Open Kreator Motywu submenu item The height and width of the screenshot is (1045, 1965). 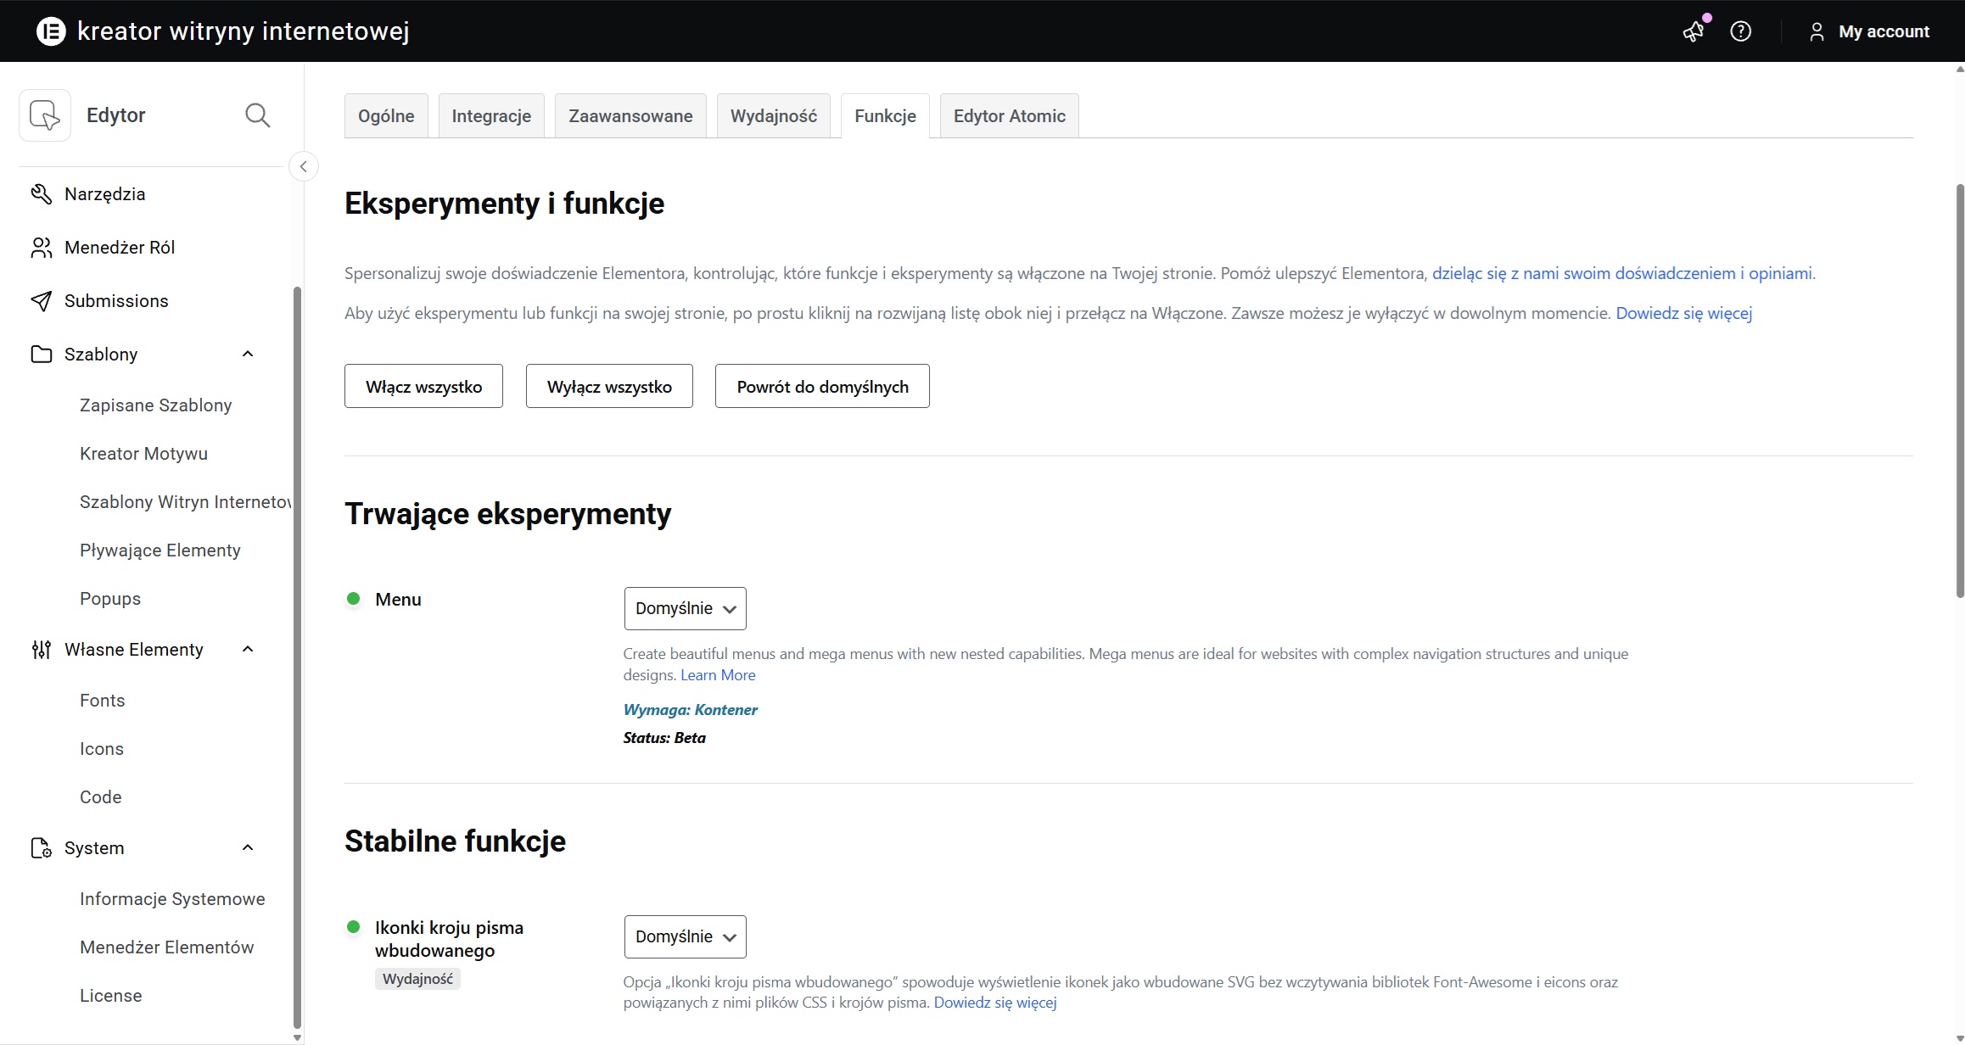143,454
